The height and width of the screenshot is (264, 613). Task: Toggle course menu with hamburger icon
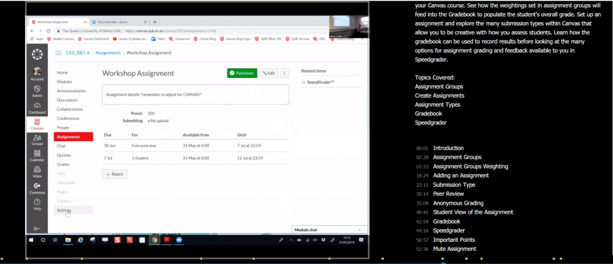pyautogui.click(x=59, y=53)
